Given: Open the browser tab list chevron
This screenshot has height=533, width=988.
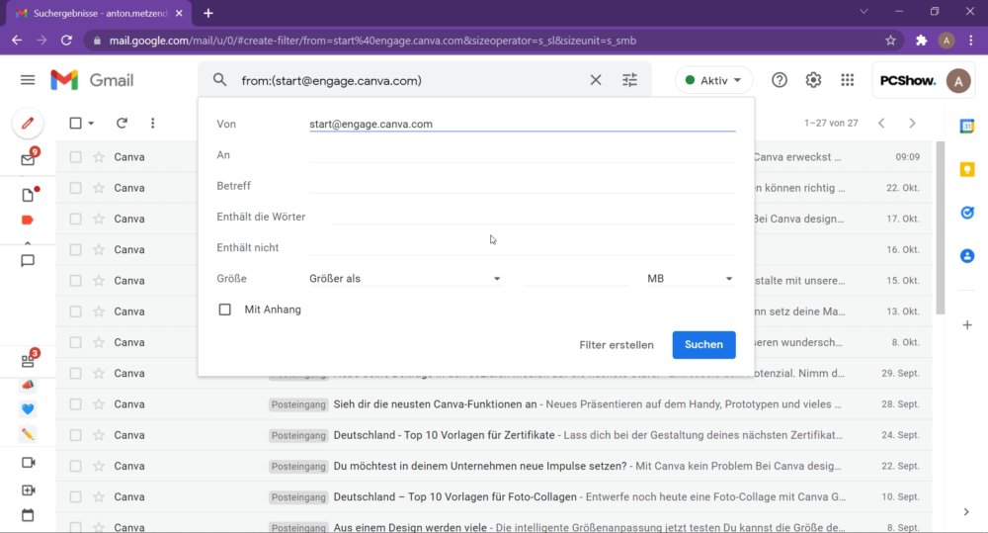Looking at the screenshot, I should click(864, 11).
